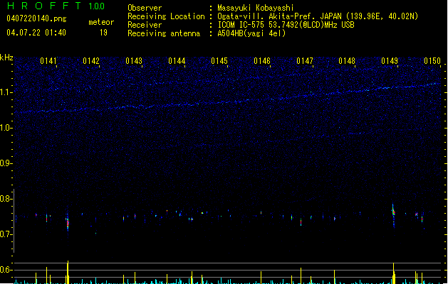Select the 0149 time label
The width and height of the screenshot is (448, 284).
coord(390,61)
